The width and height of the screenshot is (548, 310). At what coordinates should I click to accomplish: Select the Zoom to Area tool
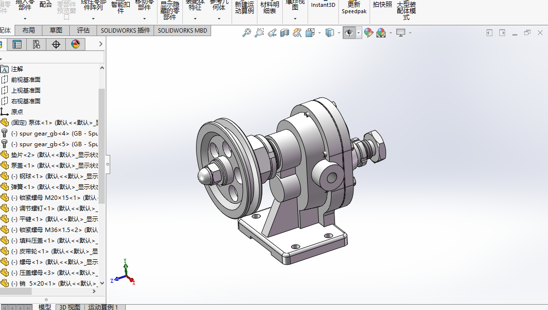[259, 33]
